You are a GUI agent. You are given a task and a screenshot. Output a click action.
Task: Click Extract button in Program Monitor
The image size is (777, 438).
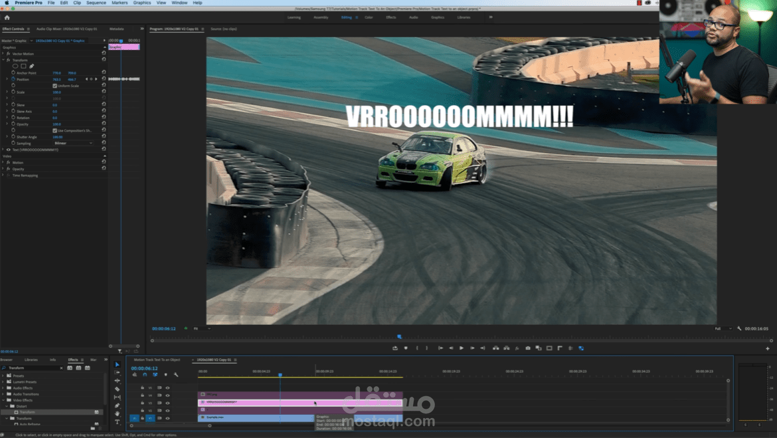(x=507, y=348)
